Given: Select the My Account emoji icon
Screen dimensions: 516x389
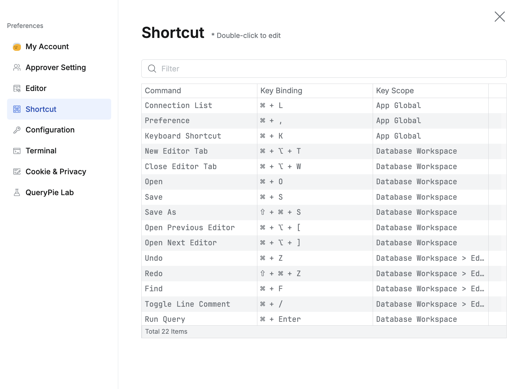Looking at the screenshot, I should [x=17, y=46].
